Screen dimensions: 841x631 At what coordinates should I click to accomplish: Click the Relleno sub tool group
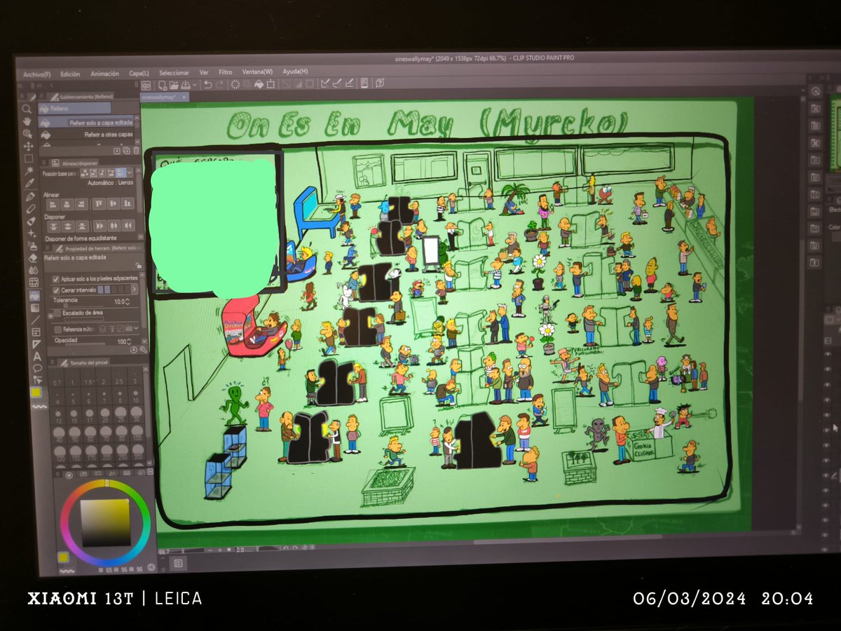pos(74,109)
